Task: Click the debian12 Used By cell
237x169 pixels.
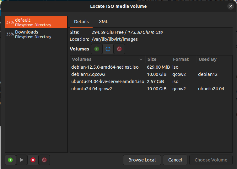Action: (x=208, y=74)
